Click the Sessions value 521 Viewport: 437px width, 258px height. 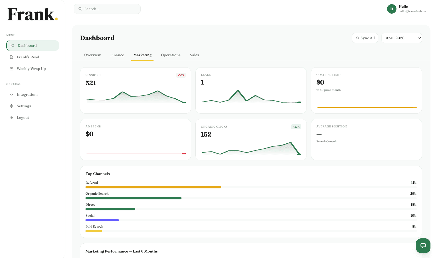coord(91,83)
